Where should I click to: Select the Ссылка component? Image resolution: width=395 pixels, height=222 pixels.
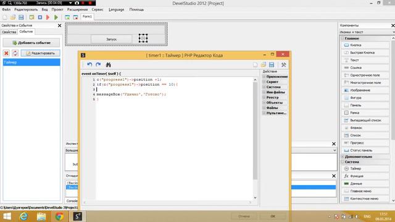365,68
